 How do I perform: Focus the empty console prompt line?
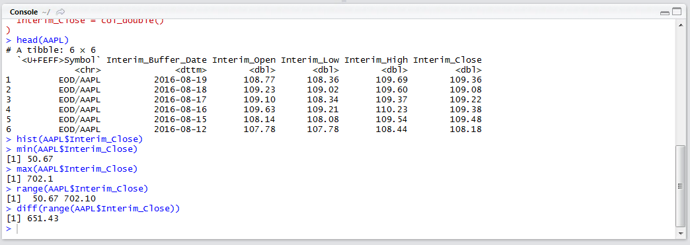point(343,229)
